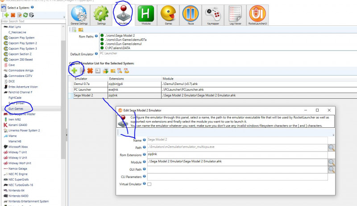Open the RocketLauncherUI tab
This screenshot has height=206, width=357.
tap(257, 15)
